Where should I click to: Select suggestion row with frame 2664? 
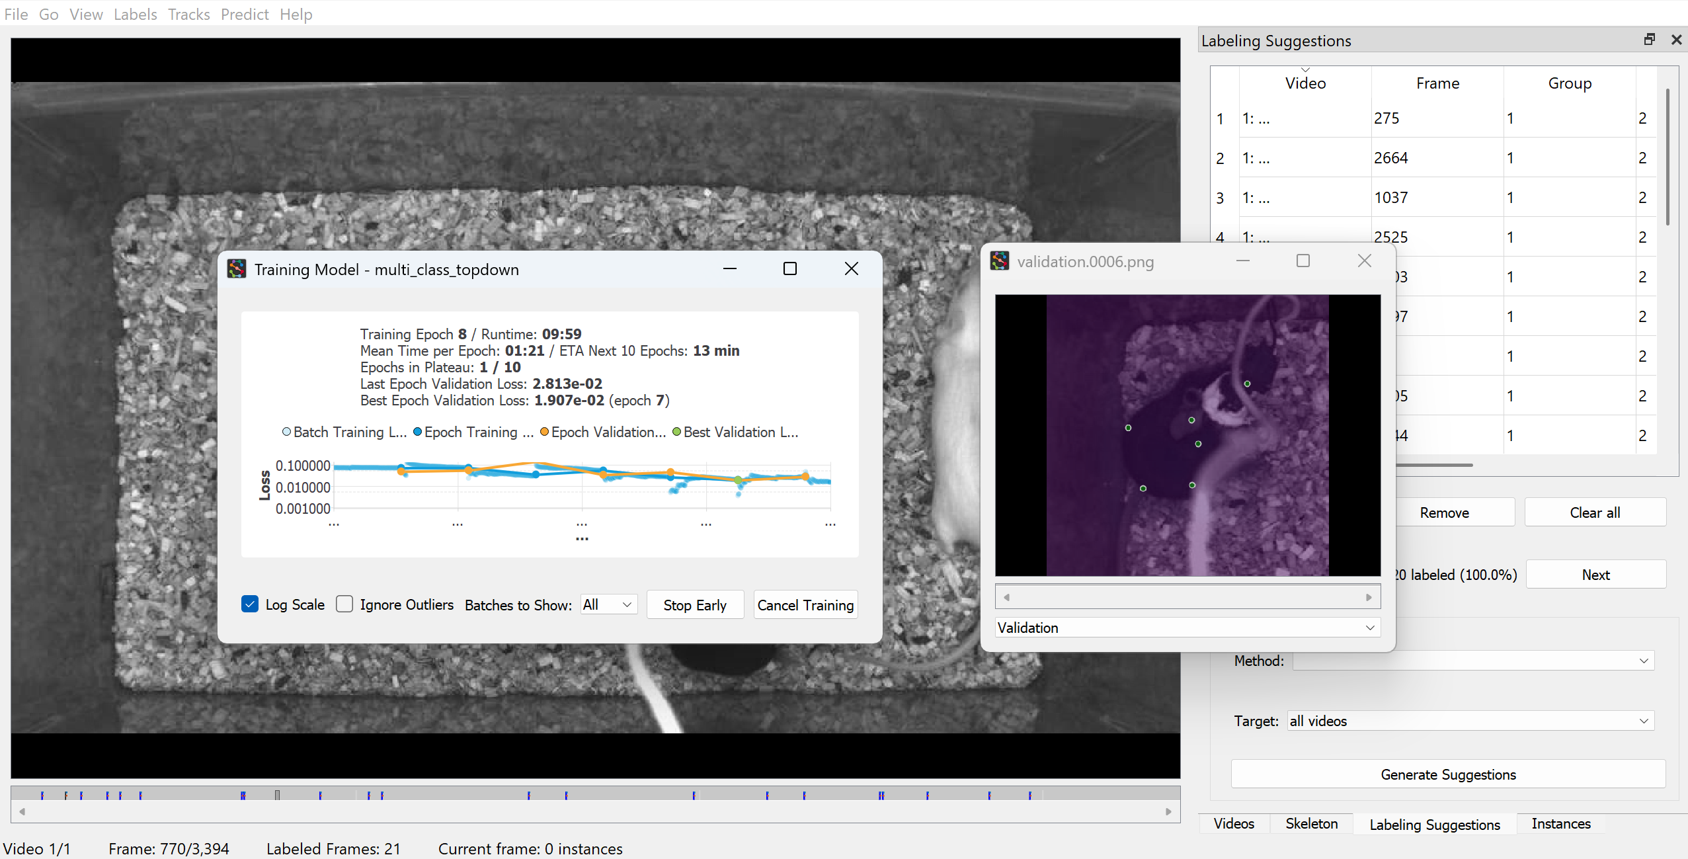pyautogui.click(x=1390, y=158)
